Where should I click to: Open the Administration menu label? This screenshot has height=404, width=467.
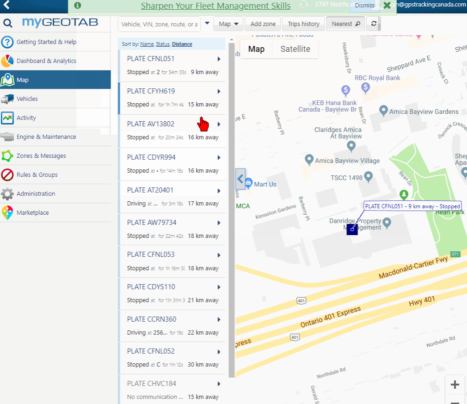(36, 194)
